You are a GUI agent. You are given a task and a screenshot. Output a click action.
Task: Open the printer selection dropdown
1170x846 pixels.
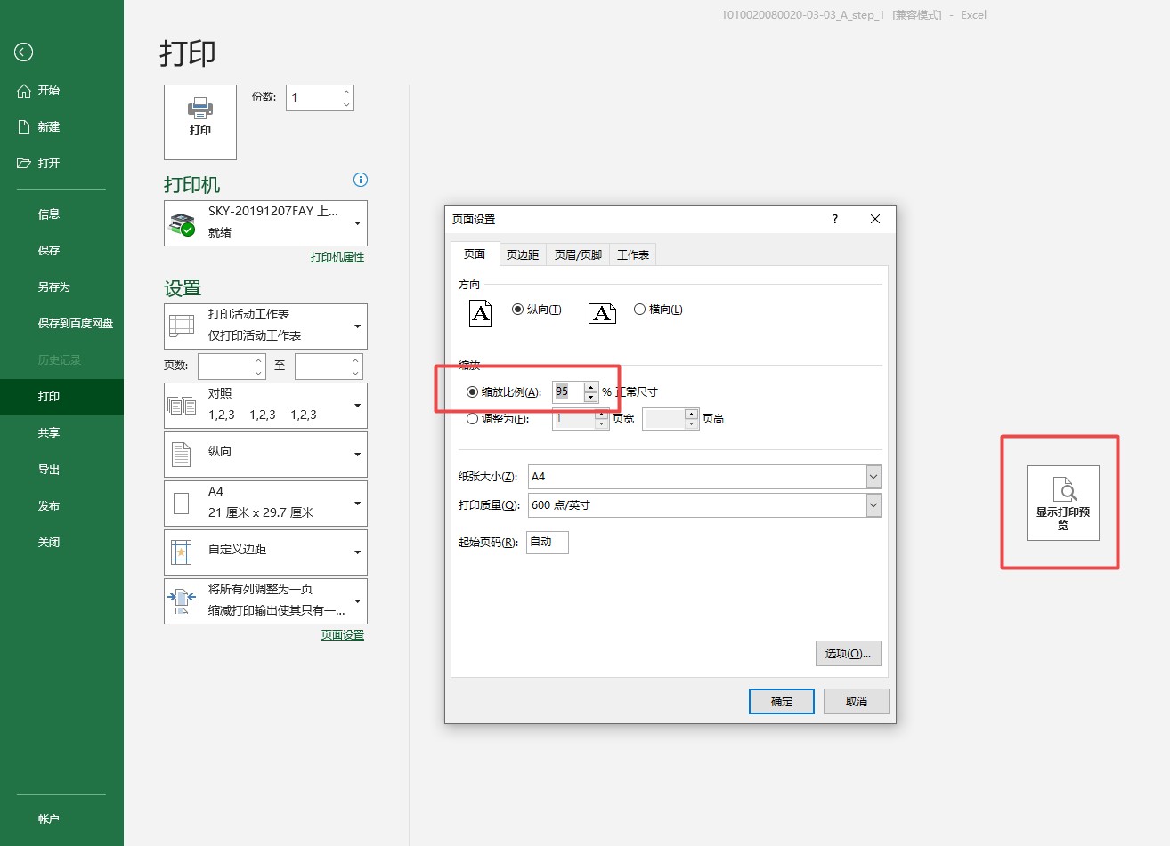[x=265, y=223]
